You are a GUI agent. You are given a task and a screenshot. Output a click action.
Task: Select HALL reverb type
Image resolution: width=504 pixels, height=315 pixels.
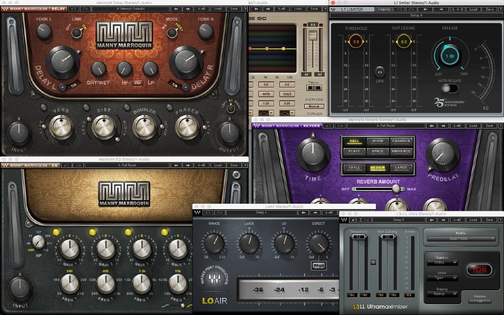[354, 141]
